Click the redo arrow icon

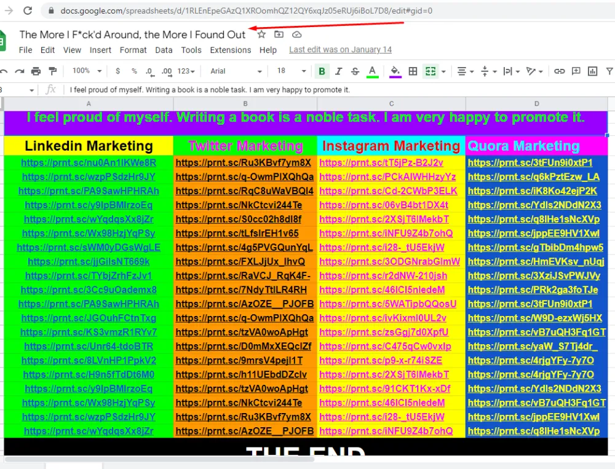click(x=19, y=71)
